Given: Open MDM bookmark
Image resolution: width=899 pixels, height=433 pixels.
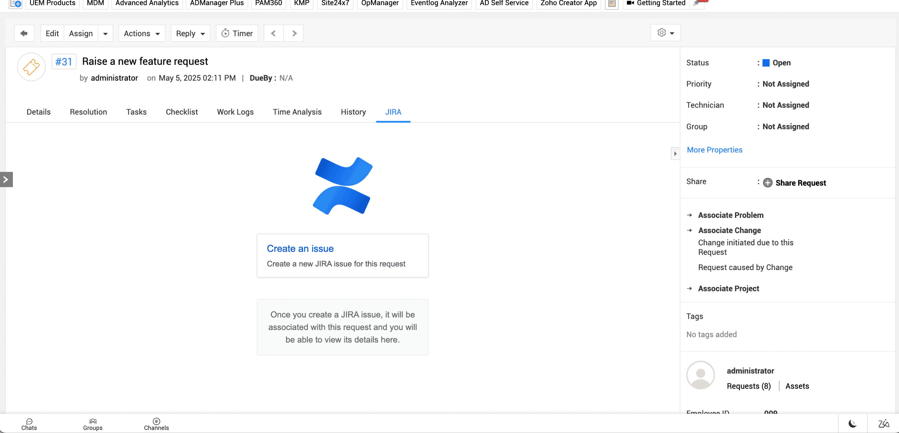Looking at the screenshot, I should [95, 3].
